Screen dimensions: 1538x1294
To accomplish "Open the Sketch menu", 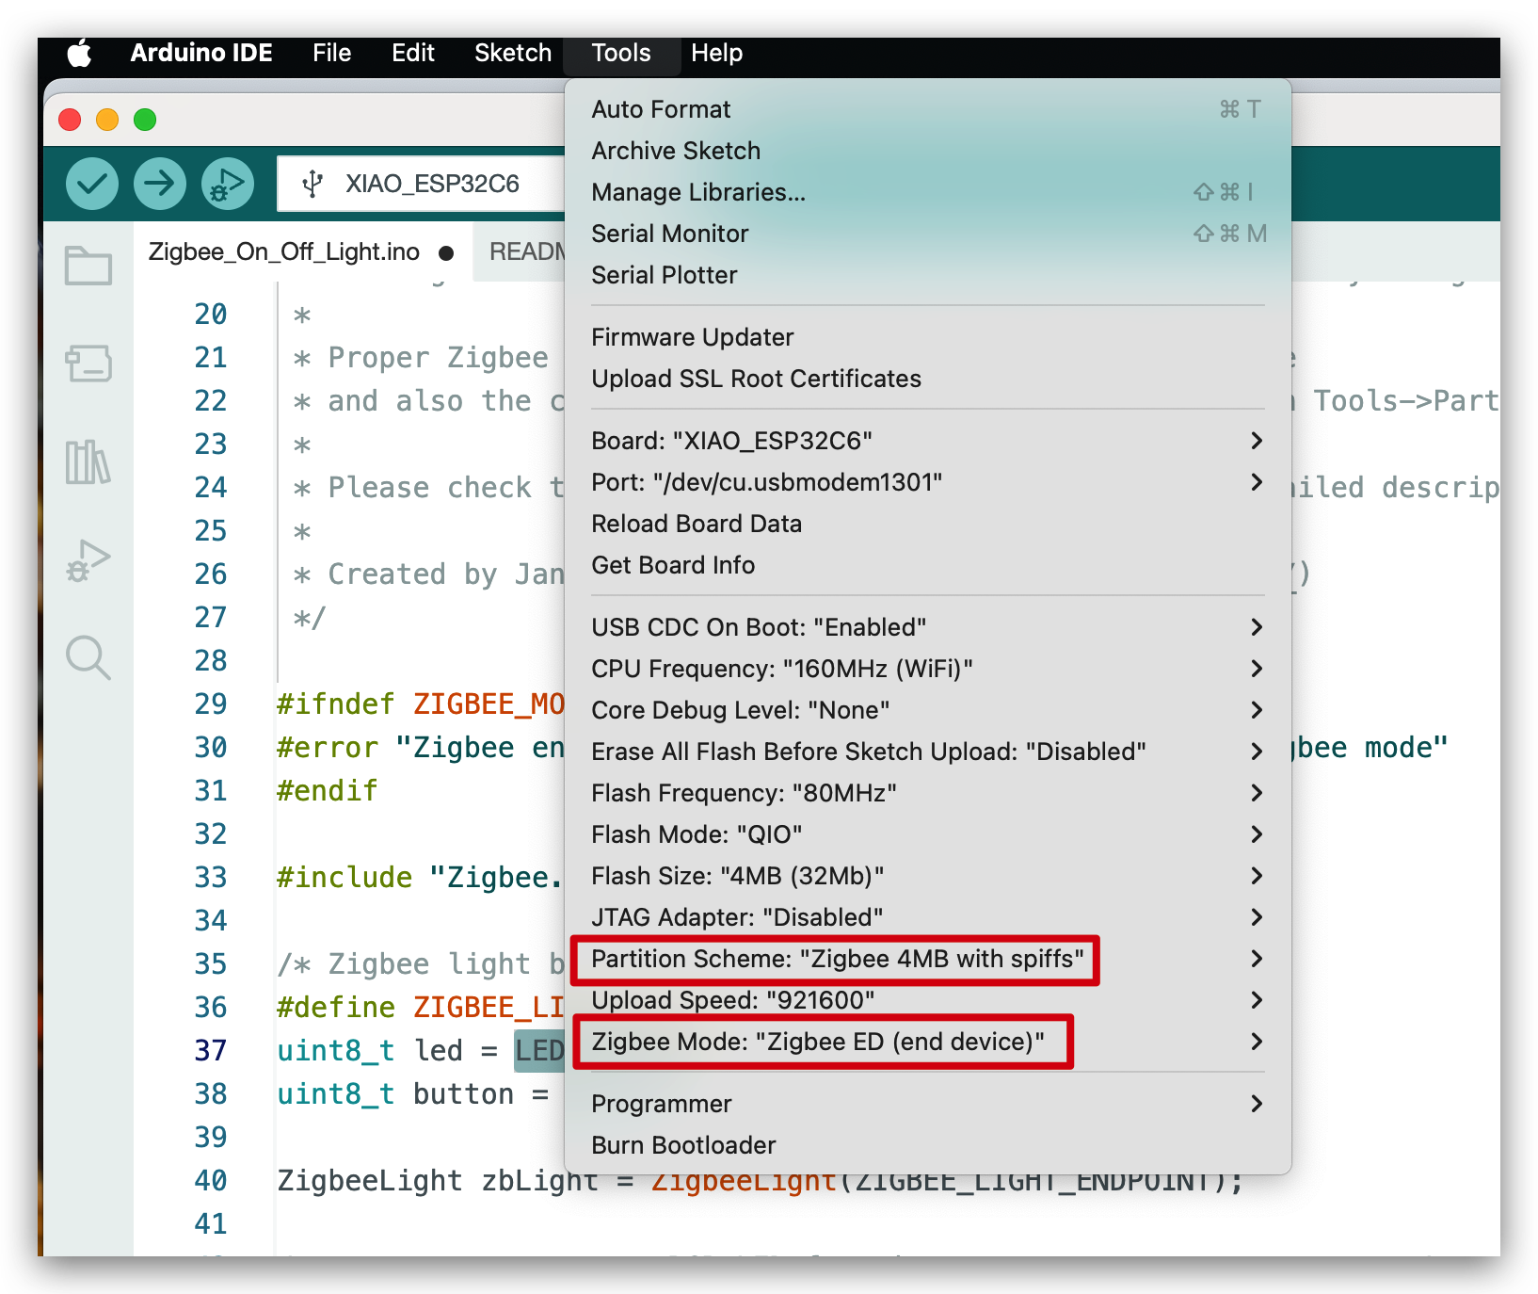I will pyautogui.click(x=513, y=54).
